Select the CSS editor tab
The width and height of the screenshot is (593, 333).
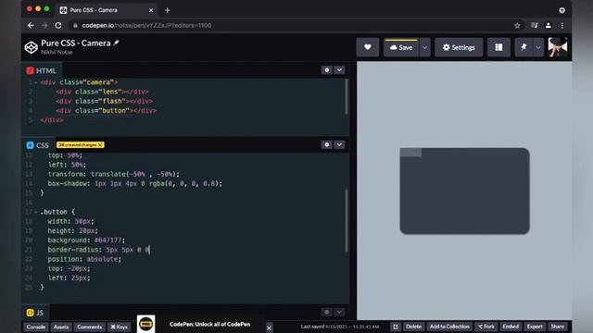click(x=37, y=145)
